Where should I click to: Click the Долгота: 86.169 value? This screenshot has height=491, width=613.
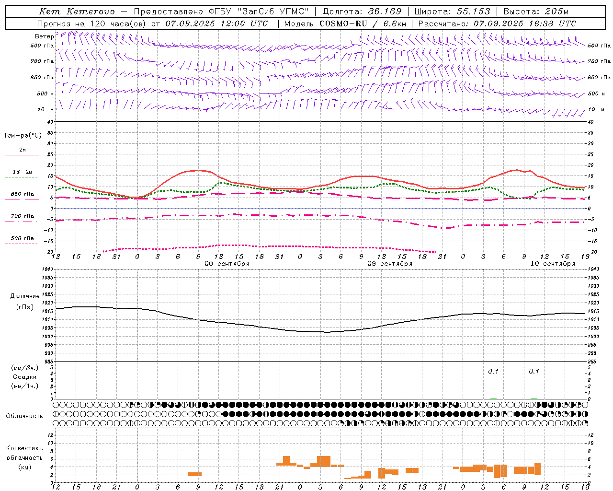(x=362, y=12)
